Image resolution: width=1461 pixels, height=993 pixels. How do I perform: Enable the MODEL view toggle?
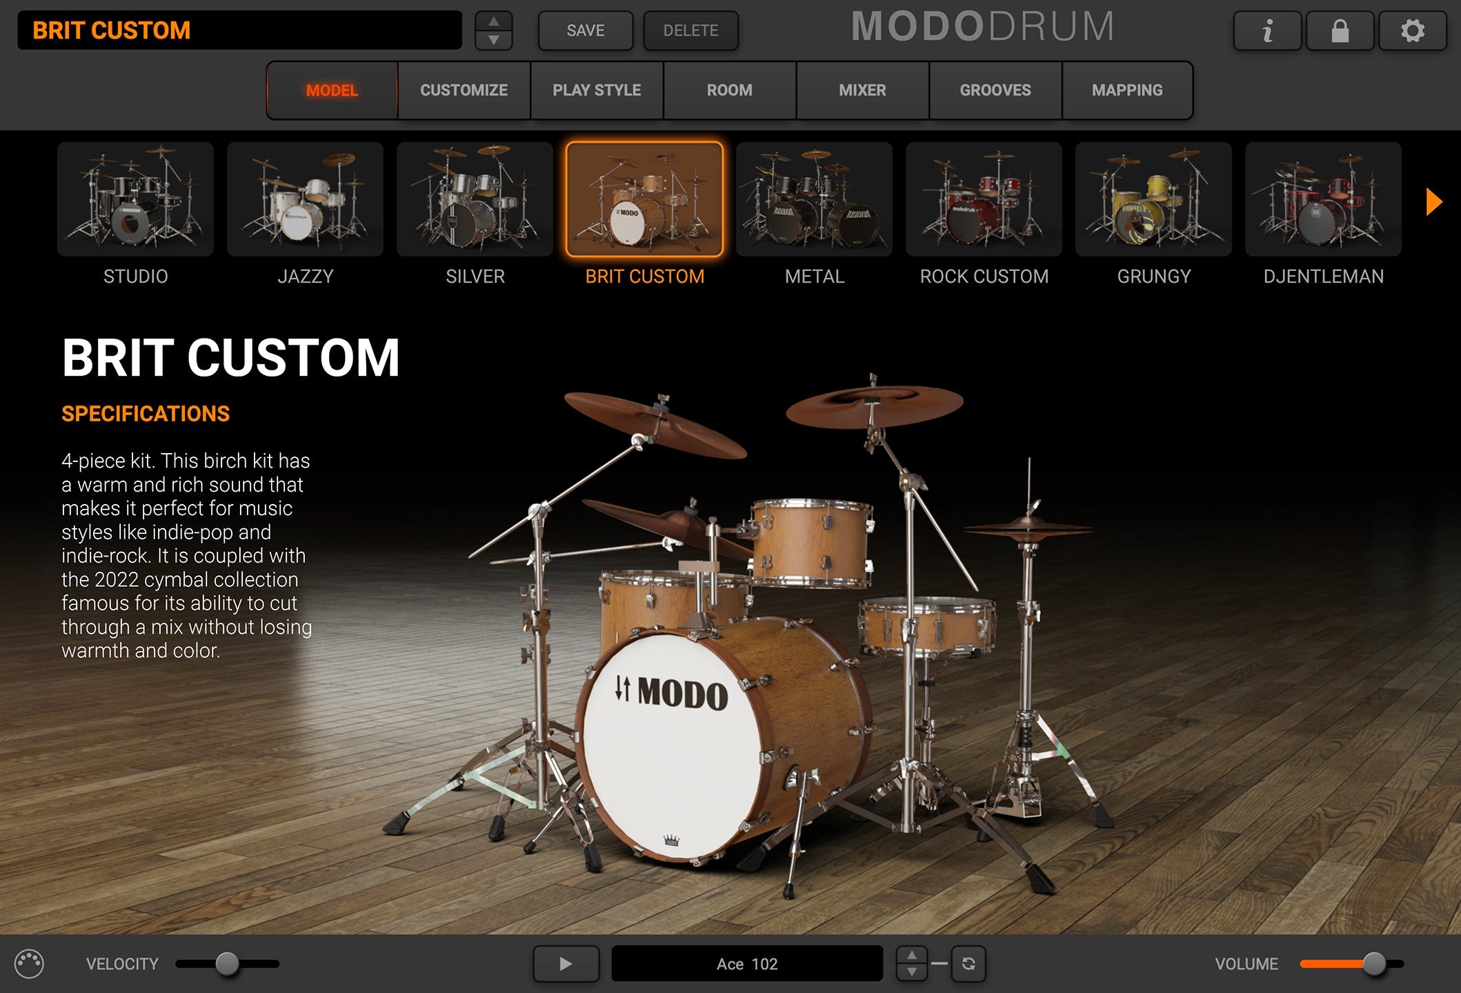point(331,90)
